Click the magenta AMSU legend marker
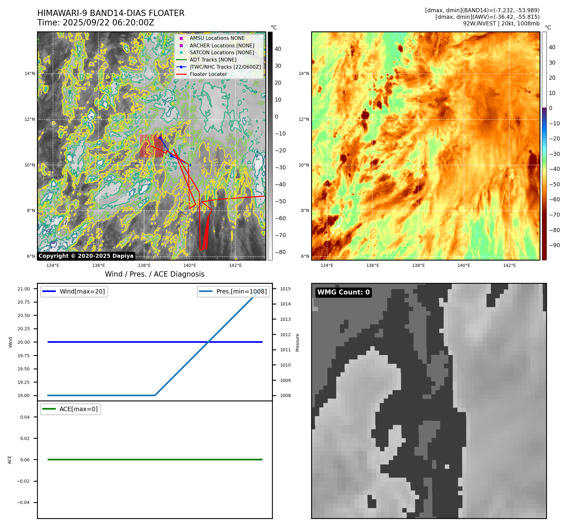The image size is (568, 530). tap(181, 38)
